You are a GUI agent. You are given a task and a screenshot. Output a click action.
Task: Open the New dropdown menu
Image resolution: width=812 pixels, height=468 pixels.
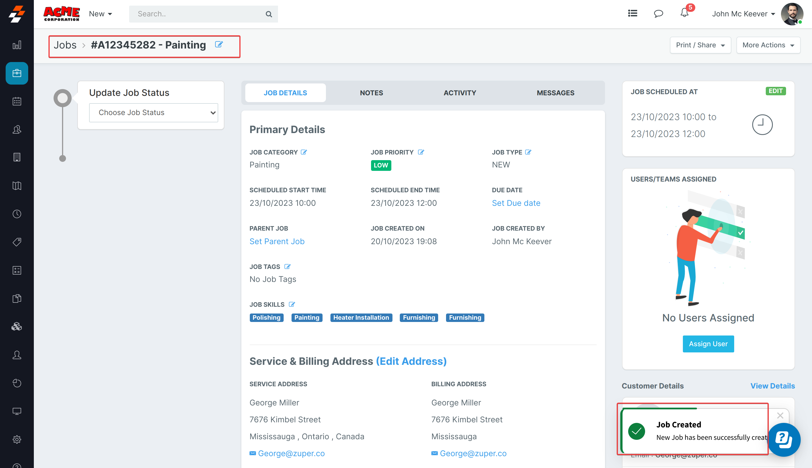[100, 14]
